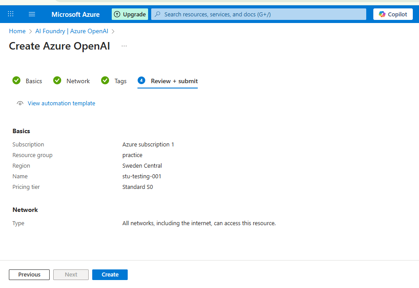Click the 'Type' label under Network
Image resolution: width=419 pixels, height=288 pixels.
click(18, 223)
